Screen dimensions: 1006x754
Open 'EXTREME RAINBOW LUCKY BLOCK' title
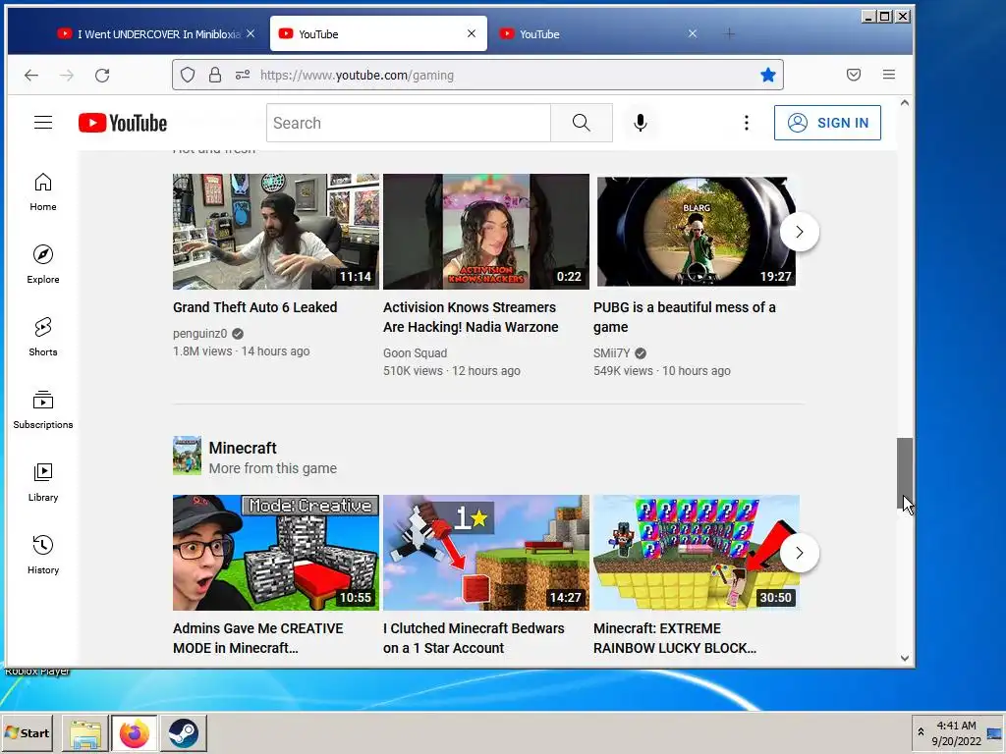click(x=674, y=638)
